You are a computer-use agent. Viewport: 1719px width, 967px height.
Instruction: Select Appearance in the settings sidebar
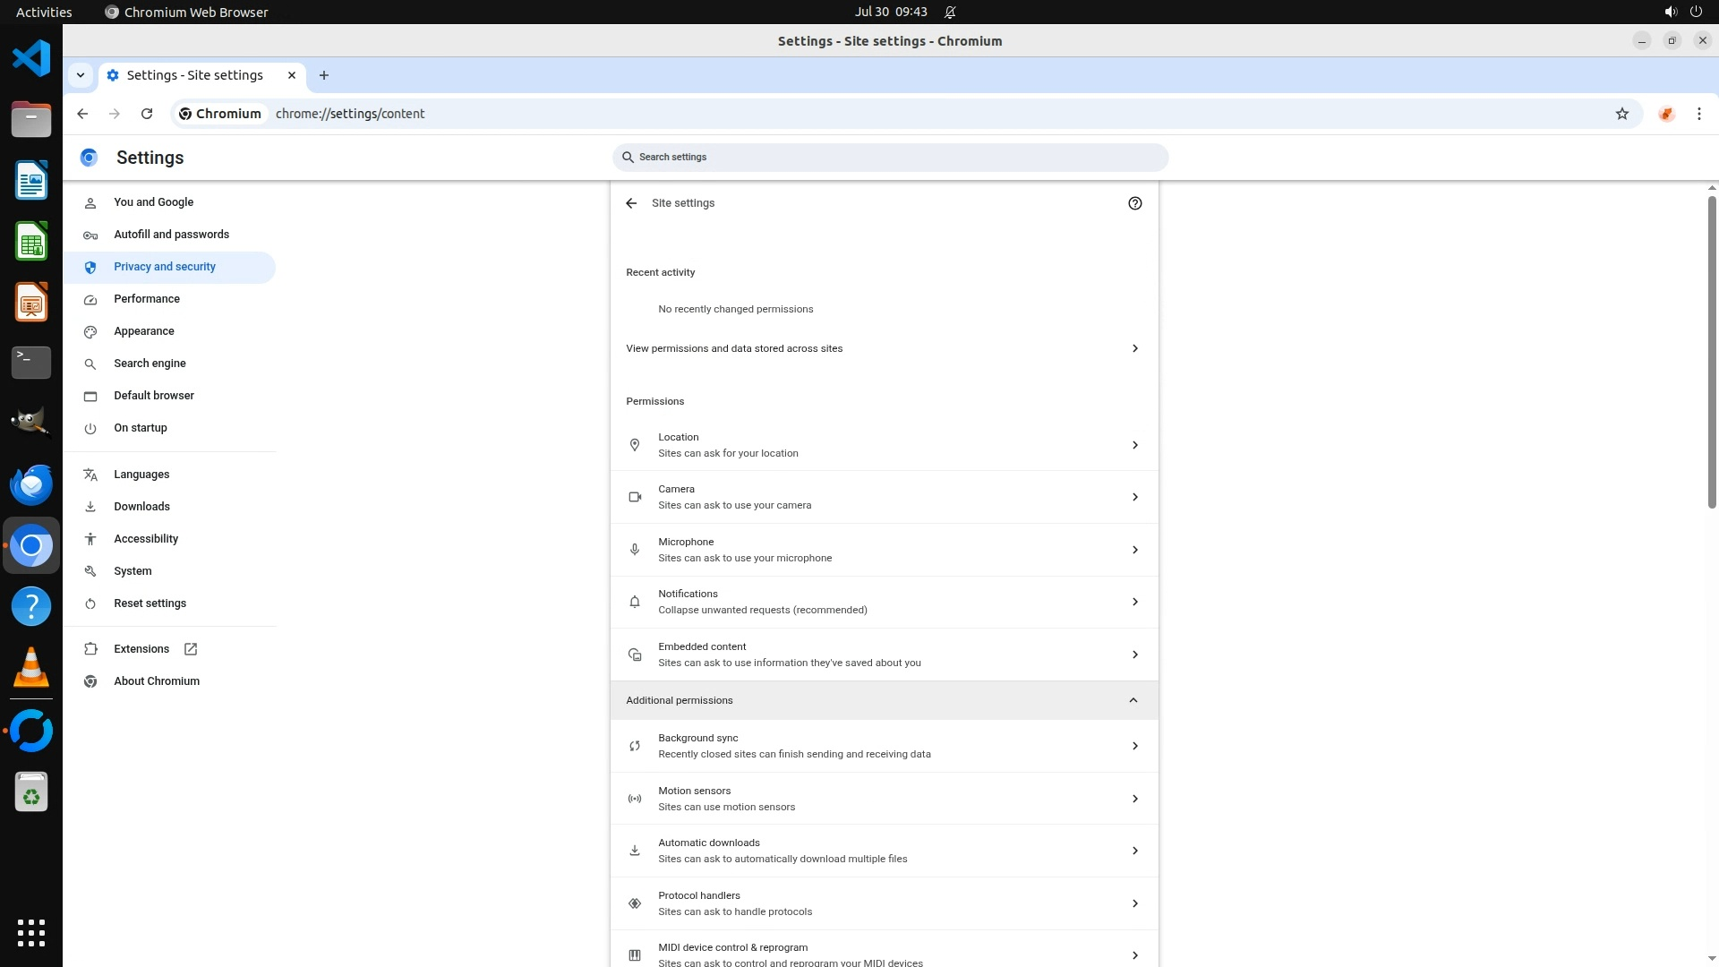[x=144, y=331]
